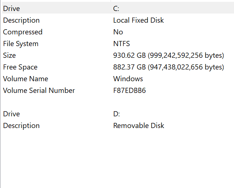Screen dimensions: 234x188
Task: Click the Volume Name property label
Action: pos(25,79)
